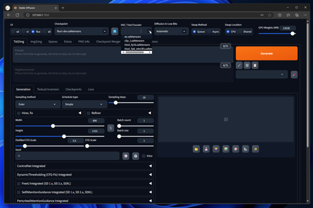
Task: Open the browser collections icon
Action: click(x=297, y=15)
